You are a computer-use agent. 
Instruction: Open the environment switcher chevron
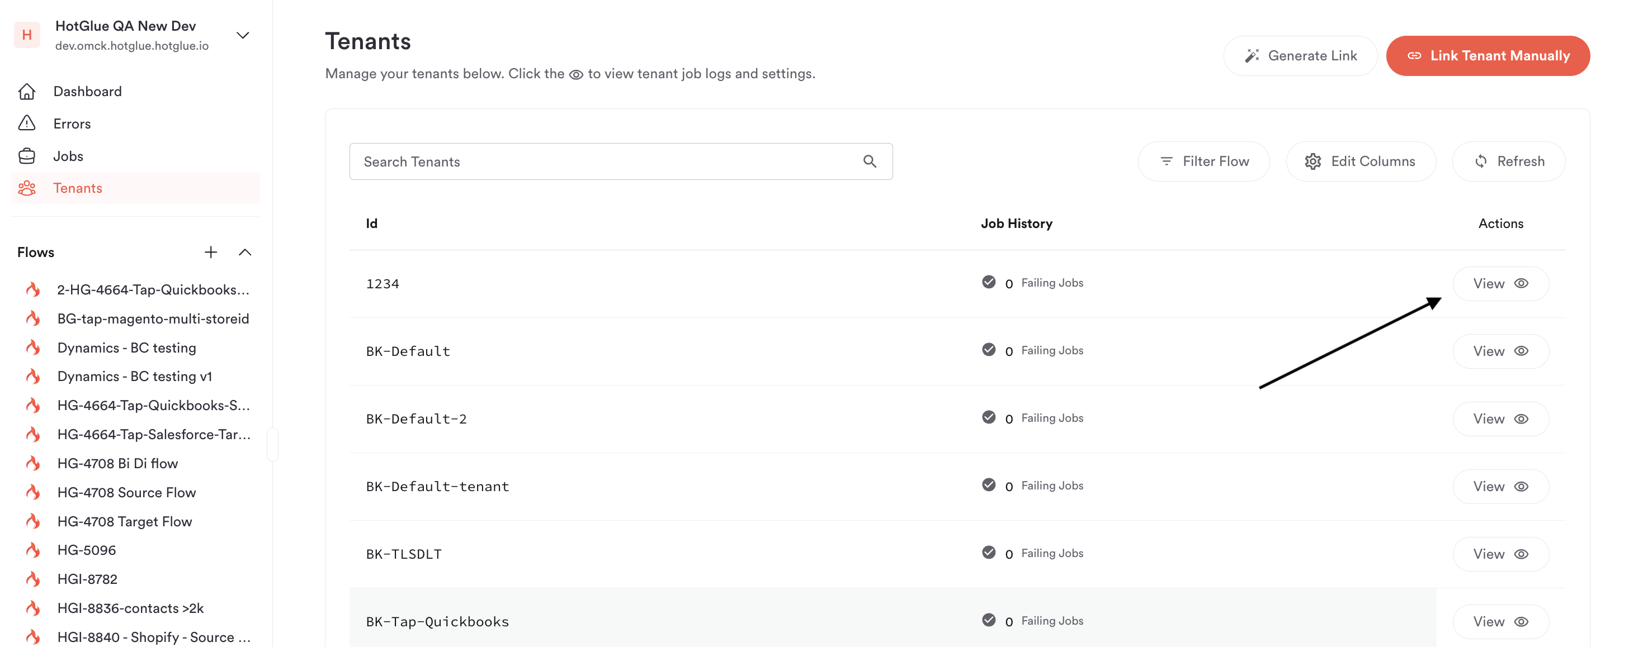242,35
